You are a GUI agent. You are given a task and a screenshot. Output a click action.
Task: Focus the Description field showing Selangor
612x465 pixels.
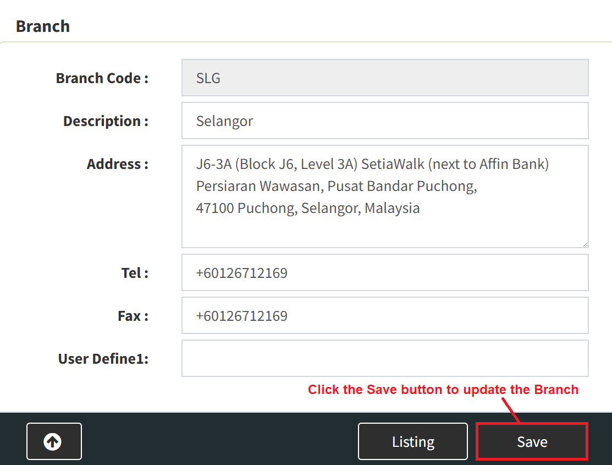point(385,121)
